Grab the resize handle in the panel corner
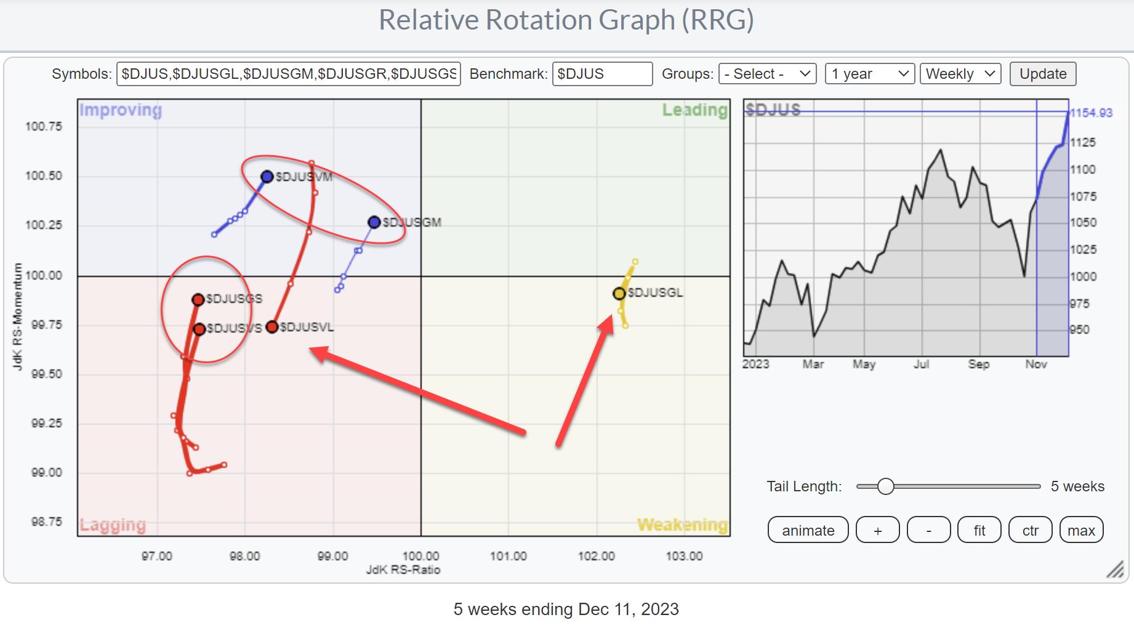The image size is (1134, 628). (x=1115, y=570)
